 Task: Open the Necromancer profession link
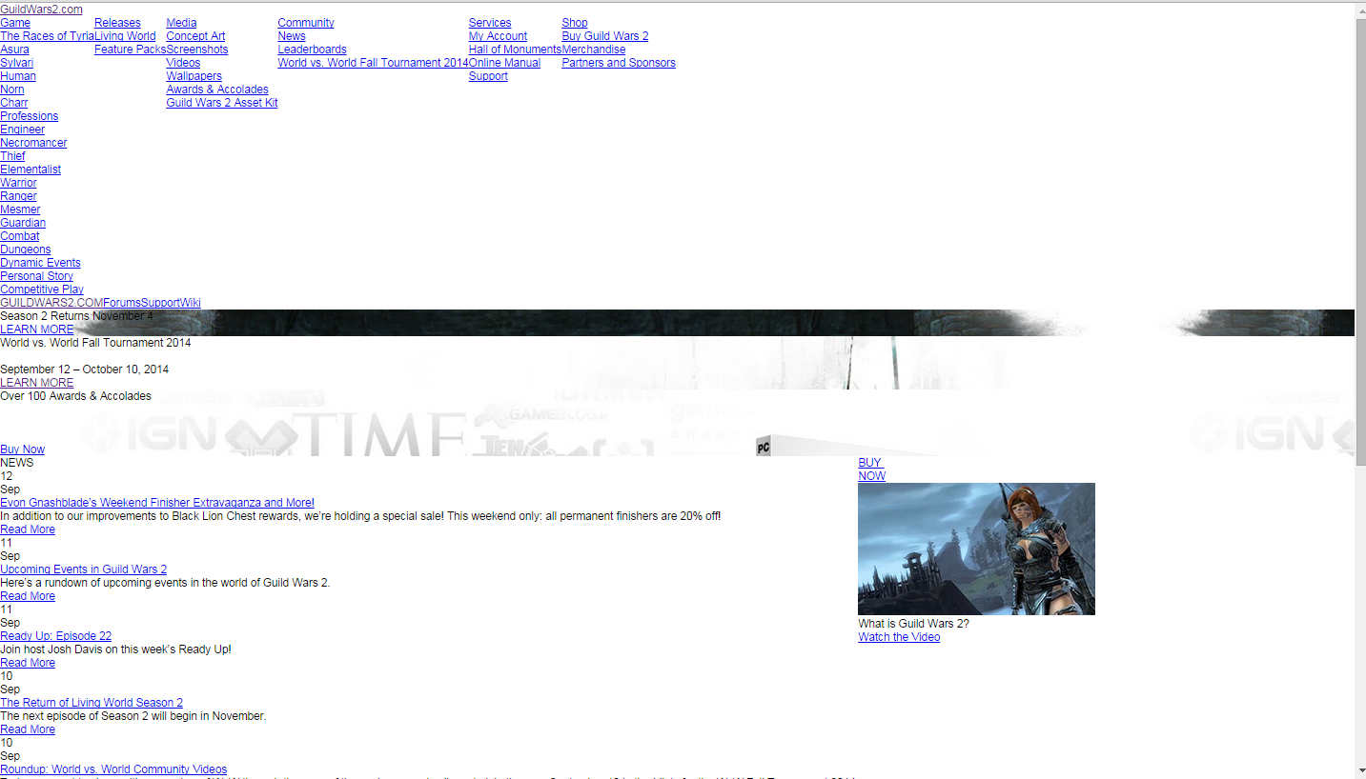point(33,143)
